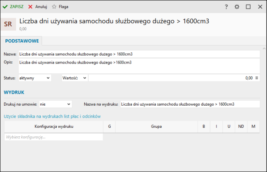Open the menu icon beside the 0,00 value
Screen dimensions: 267x172
[x=257, y=78]
